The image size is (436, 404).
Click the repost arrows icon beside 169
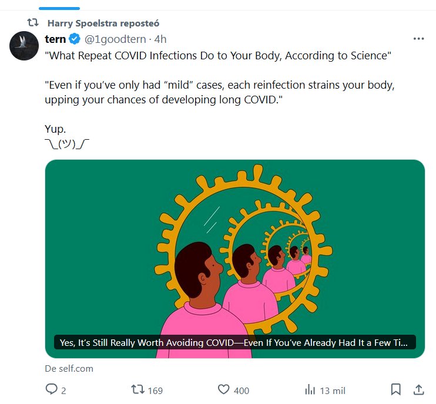point(137,389)
